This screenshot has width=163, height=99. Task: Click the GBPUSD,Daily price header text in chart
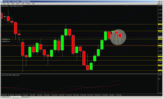click(x=12, y=6)
